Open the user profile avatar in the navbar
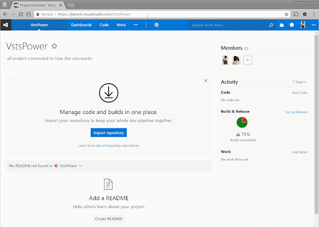This screenshot has height=227, width=319. pyautogui.click(x=303, y=25)
